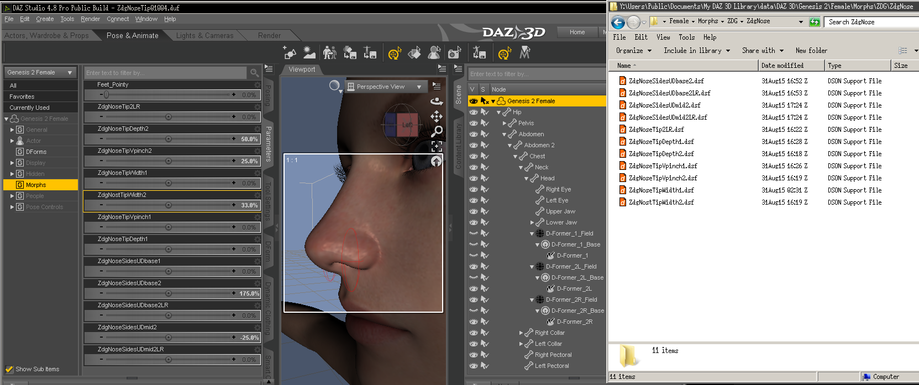
Task: Open the Scene pane options menu icon
Action: (458, 69)
